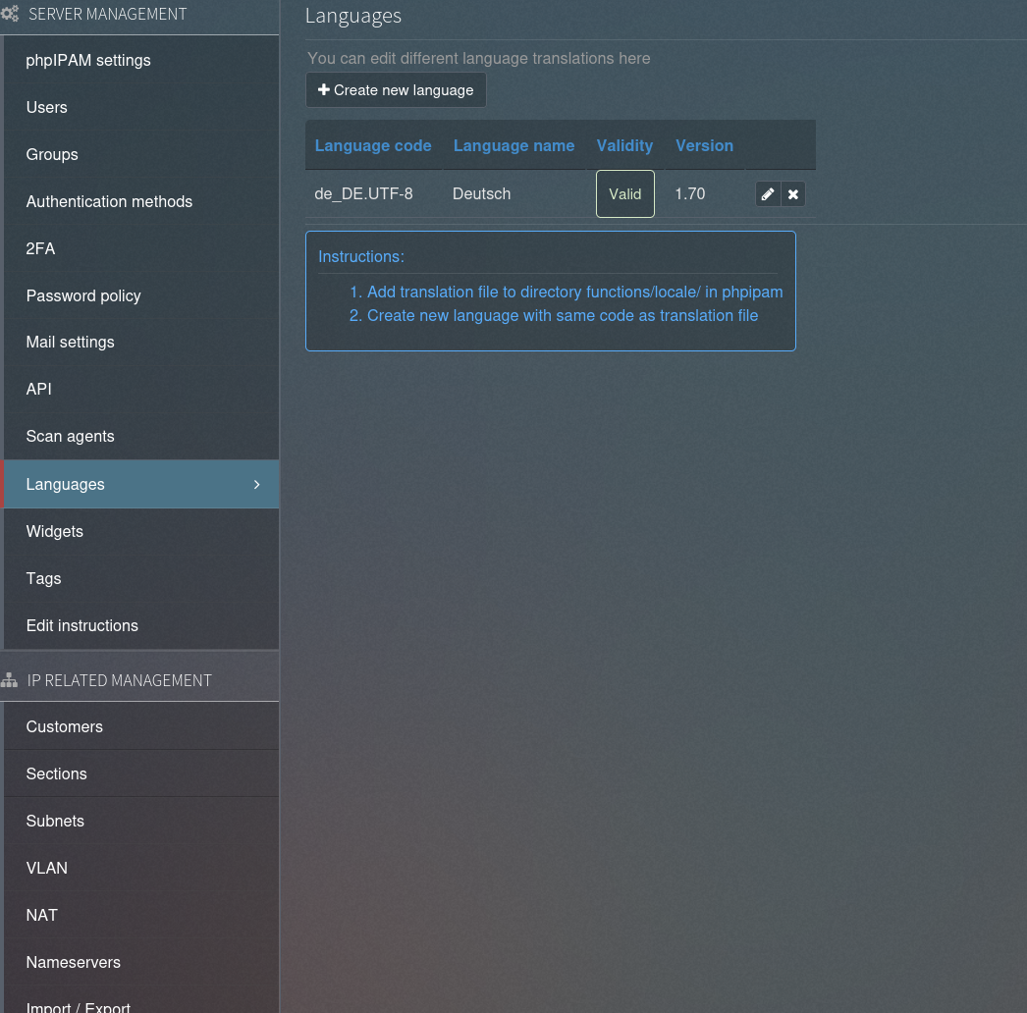Click the Language code column header
Viewport: 1027px width, 1013px height.
point(373,145)
